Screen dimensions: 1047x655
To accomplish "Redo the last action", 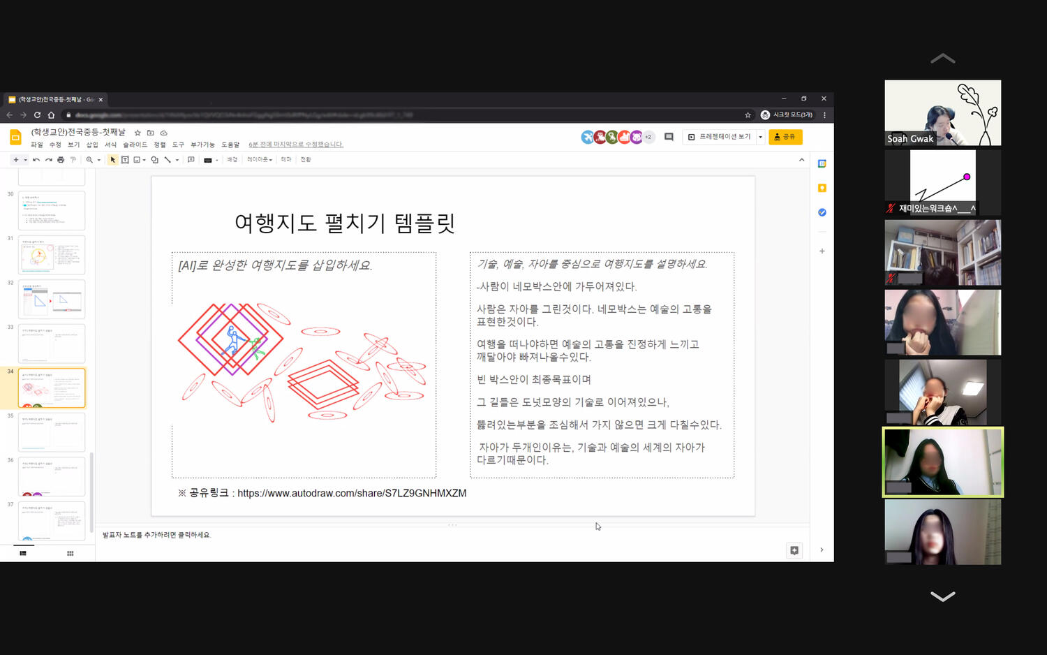I will (48, 160).
